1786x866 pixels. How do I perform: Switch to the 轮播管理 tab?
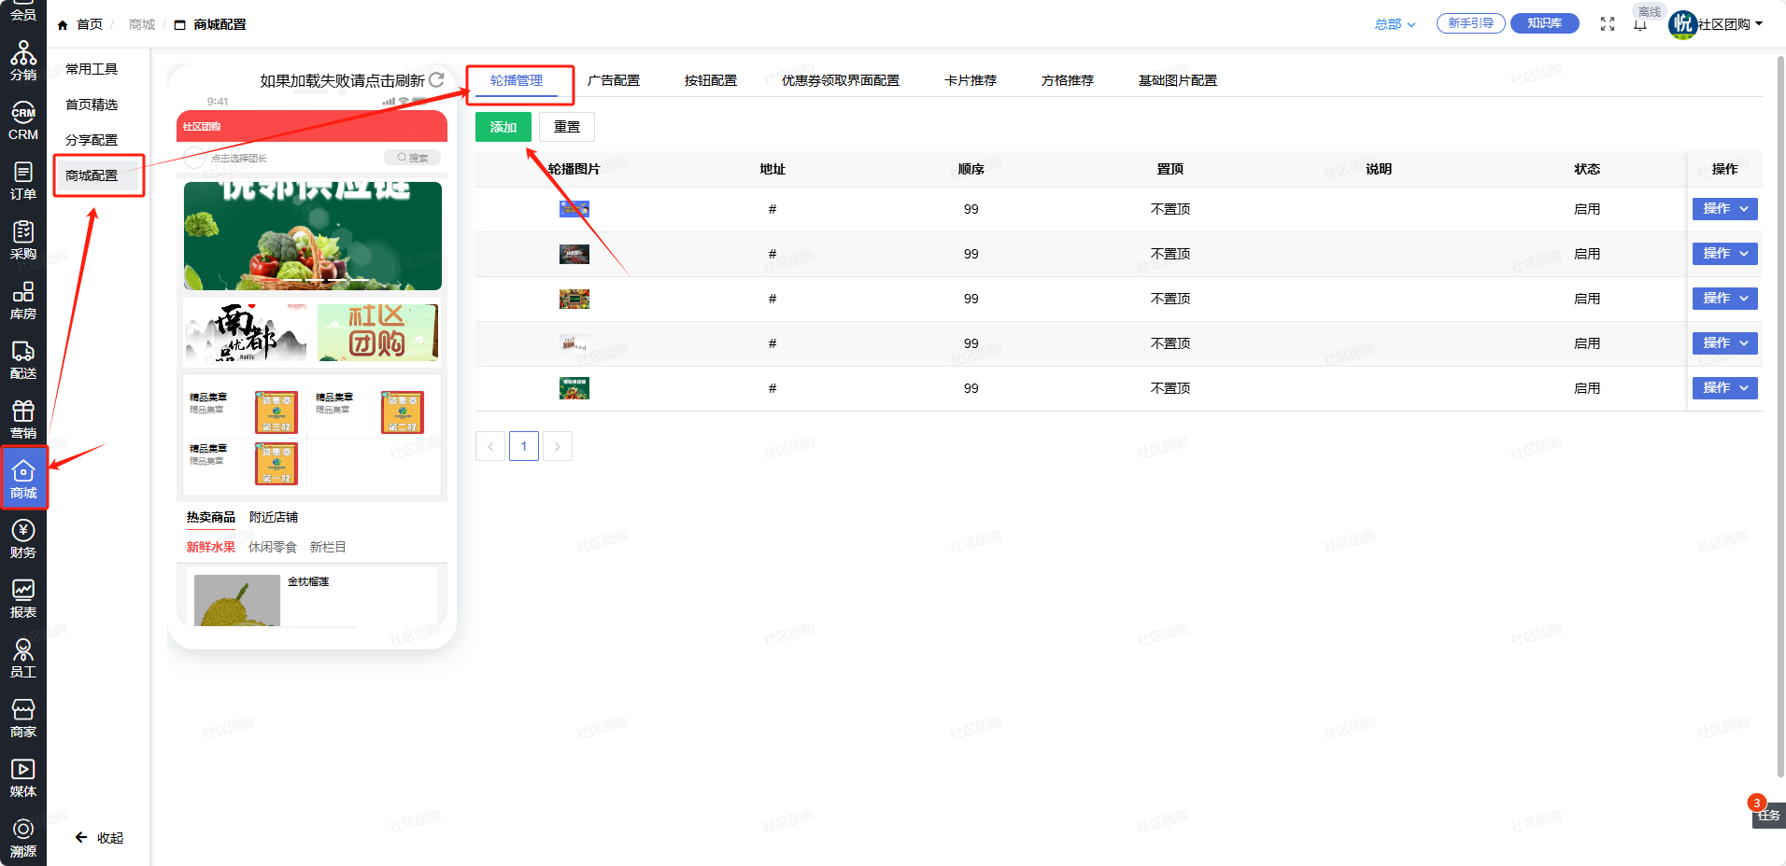pos(517,80)
